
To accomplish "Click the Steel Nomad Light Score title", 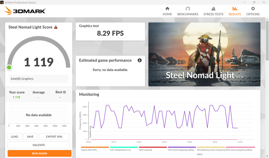I will (x=30, y=27).
